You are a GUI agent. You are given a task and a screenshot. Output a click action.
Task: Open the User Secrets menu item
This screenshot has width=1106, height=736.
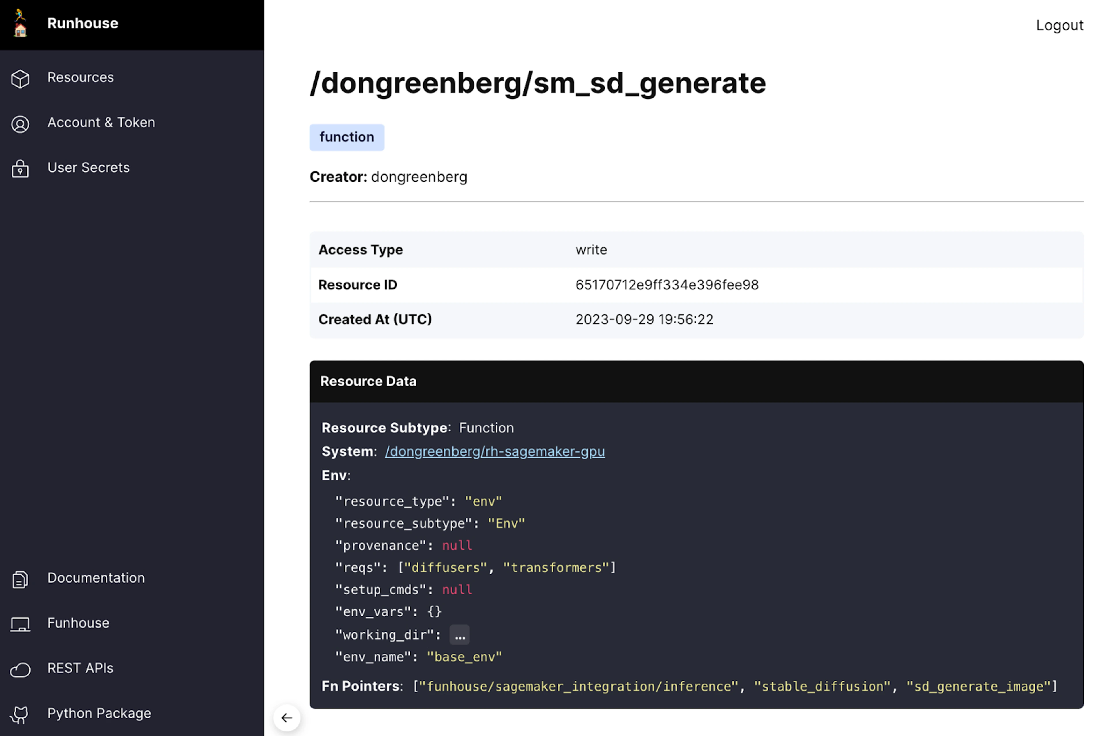pos(88,167)
